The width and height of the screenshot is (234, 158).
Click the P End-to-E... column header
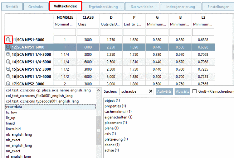134,21
